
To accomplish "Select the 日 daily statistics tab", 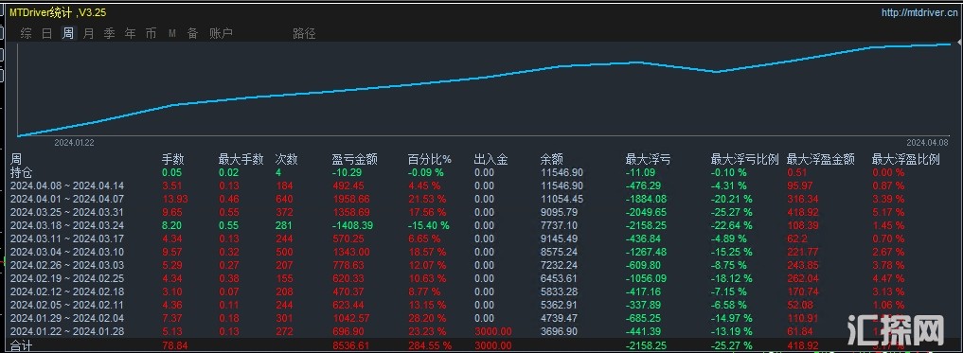I will [x=46, y=33].
